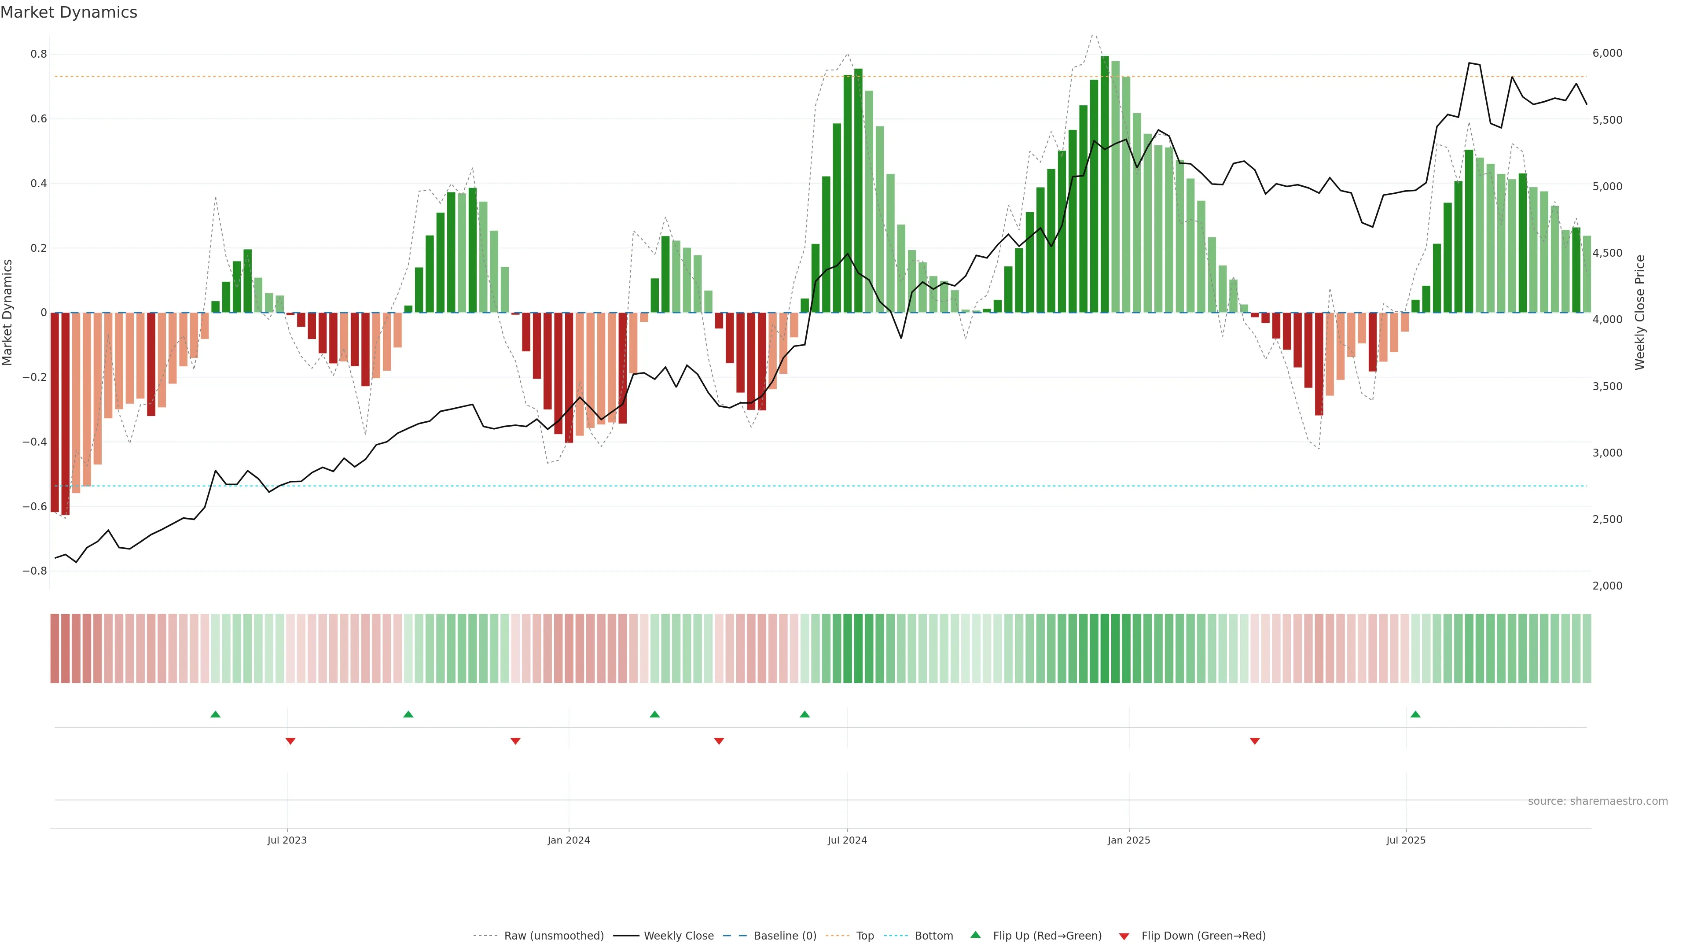This screenshot has width=1690, height=951.
Task: Toggle the Weekly Close series in the legend
Action: 678,936
